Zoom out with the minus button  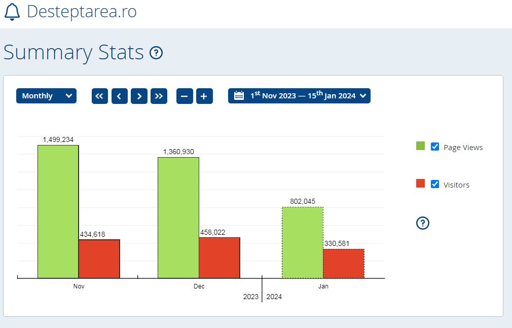pos(185,96)
